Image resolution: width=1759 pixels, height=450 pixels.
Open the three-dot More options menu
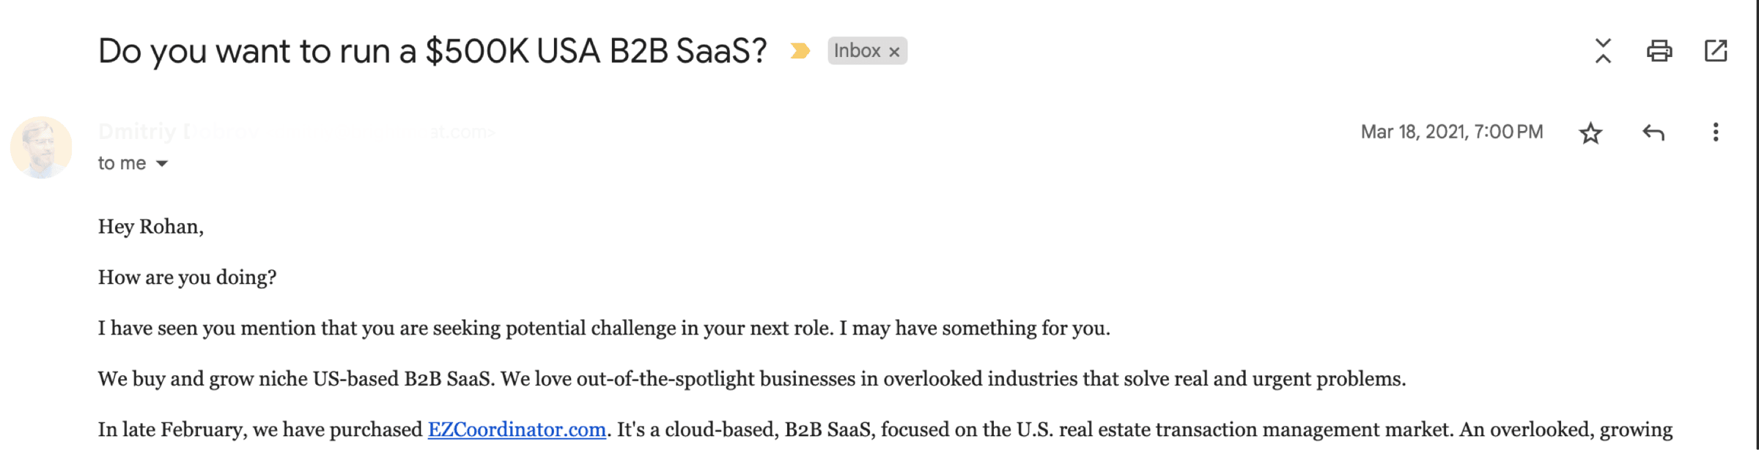click(1715, 132)
